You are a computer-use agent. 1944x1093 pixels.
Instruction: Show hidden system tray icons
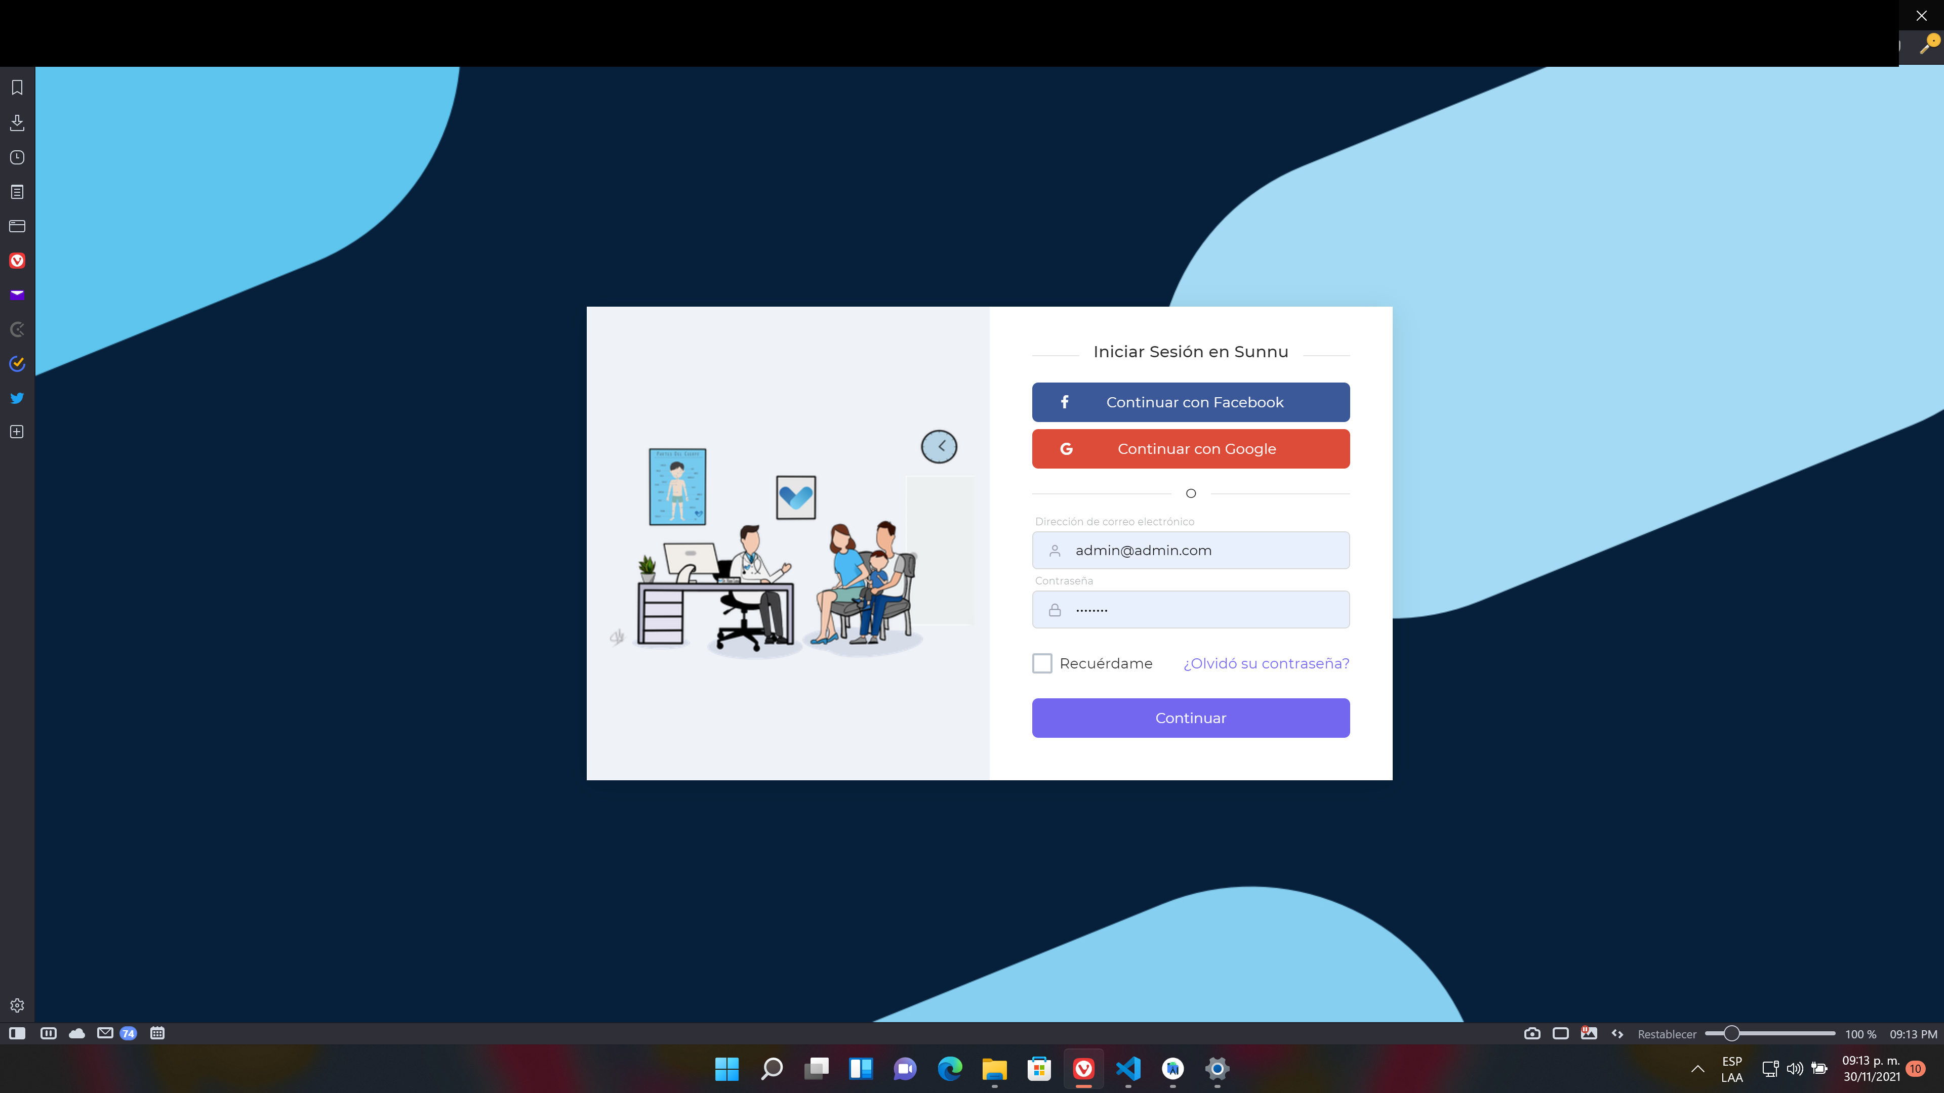(1697, 1069)
